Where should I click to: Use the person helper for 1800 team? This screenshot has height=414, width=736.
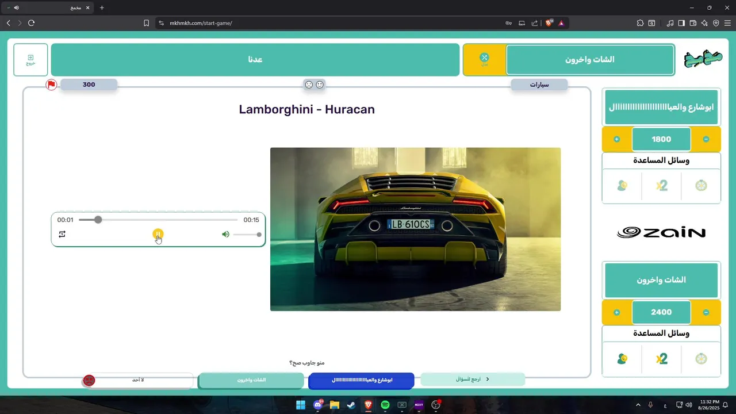point(622,186)
